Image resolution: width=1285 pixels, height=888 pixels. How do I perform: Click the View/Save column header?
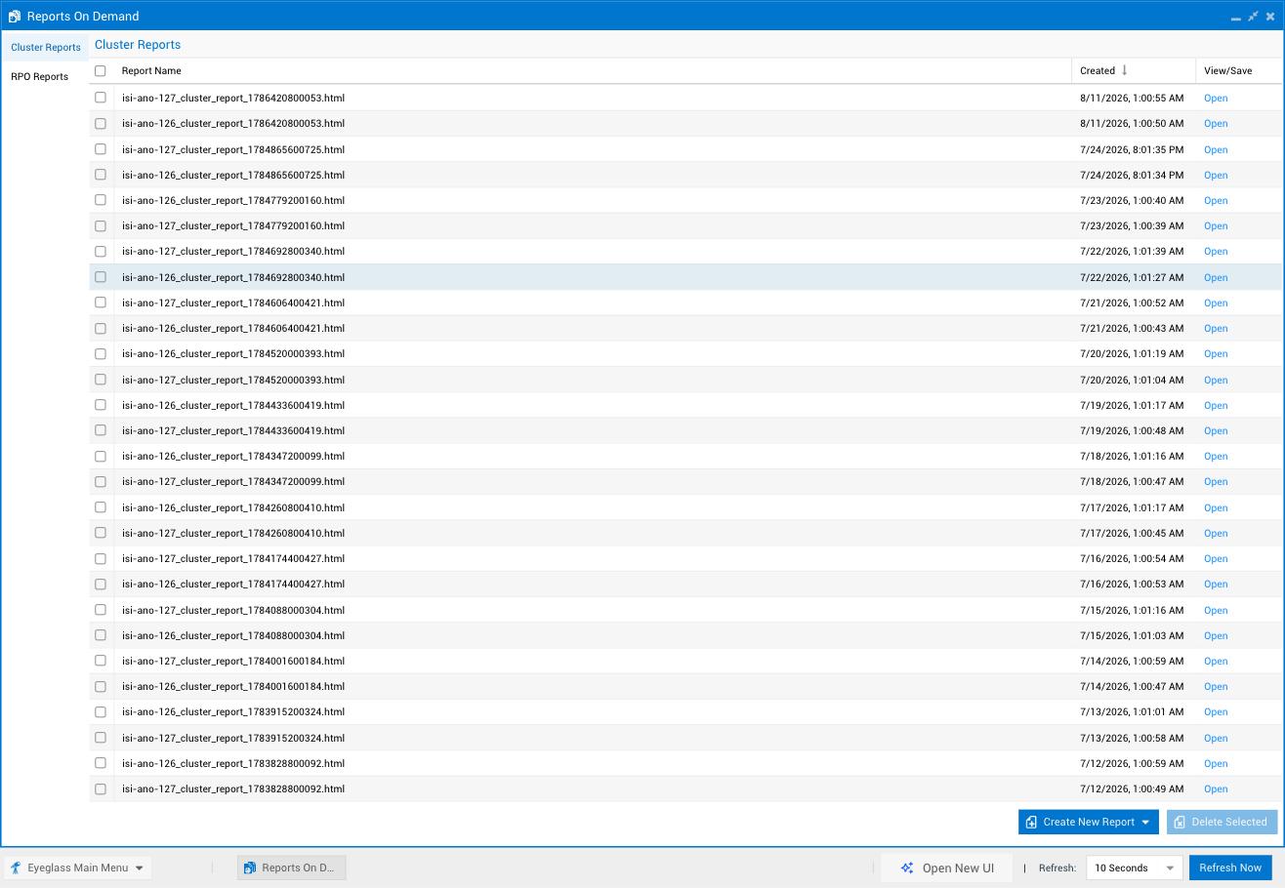tap(1238, 70)
